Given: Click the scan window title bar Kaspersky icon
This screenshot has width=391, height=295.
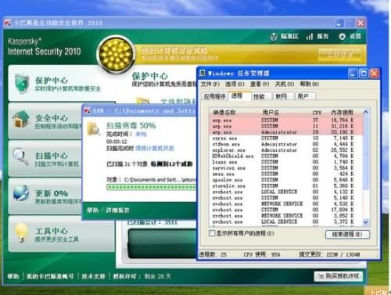Looking at the screenshot, I should [x=88, y=110].
